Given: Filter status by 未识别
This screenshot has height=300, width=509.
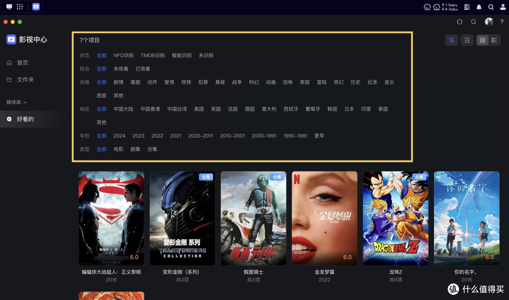Looking at the screenshot, I should click(x=206, y=56).
